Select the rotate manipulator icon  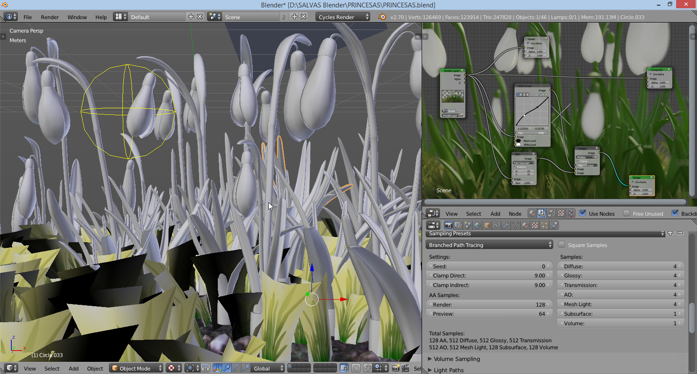click(237, 368)
